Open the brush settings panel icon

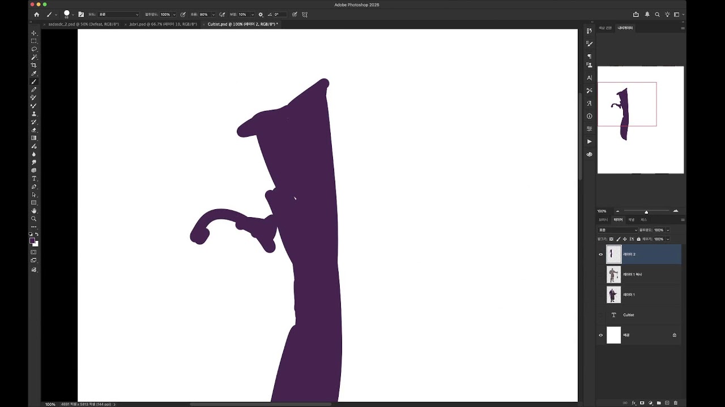(x=81, y=14)
